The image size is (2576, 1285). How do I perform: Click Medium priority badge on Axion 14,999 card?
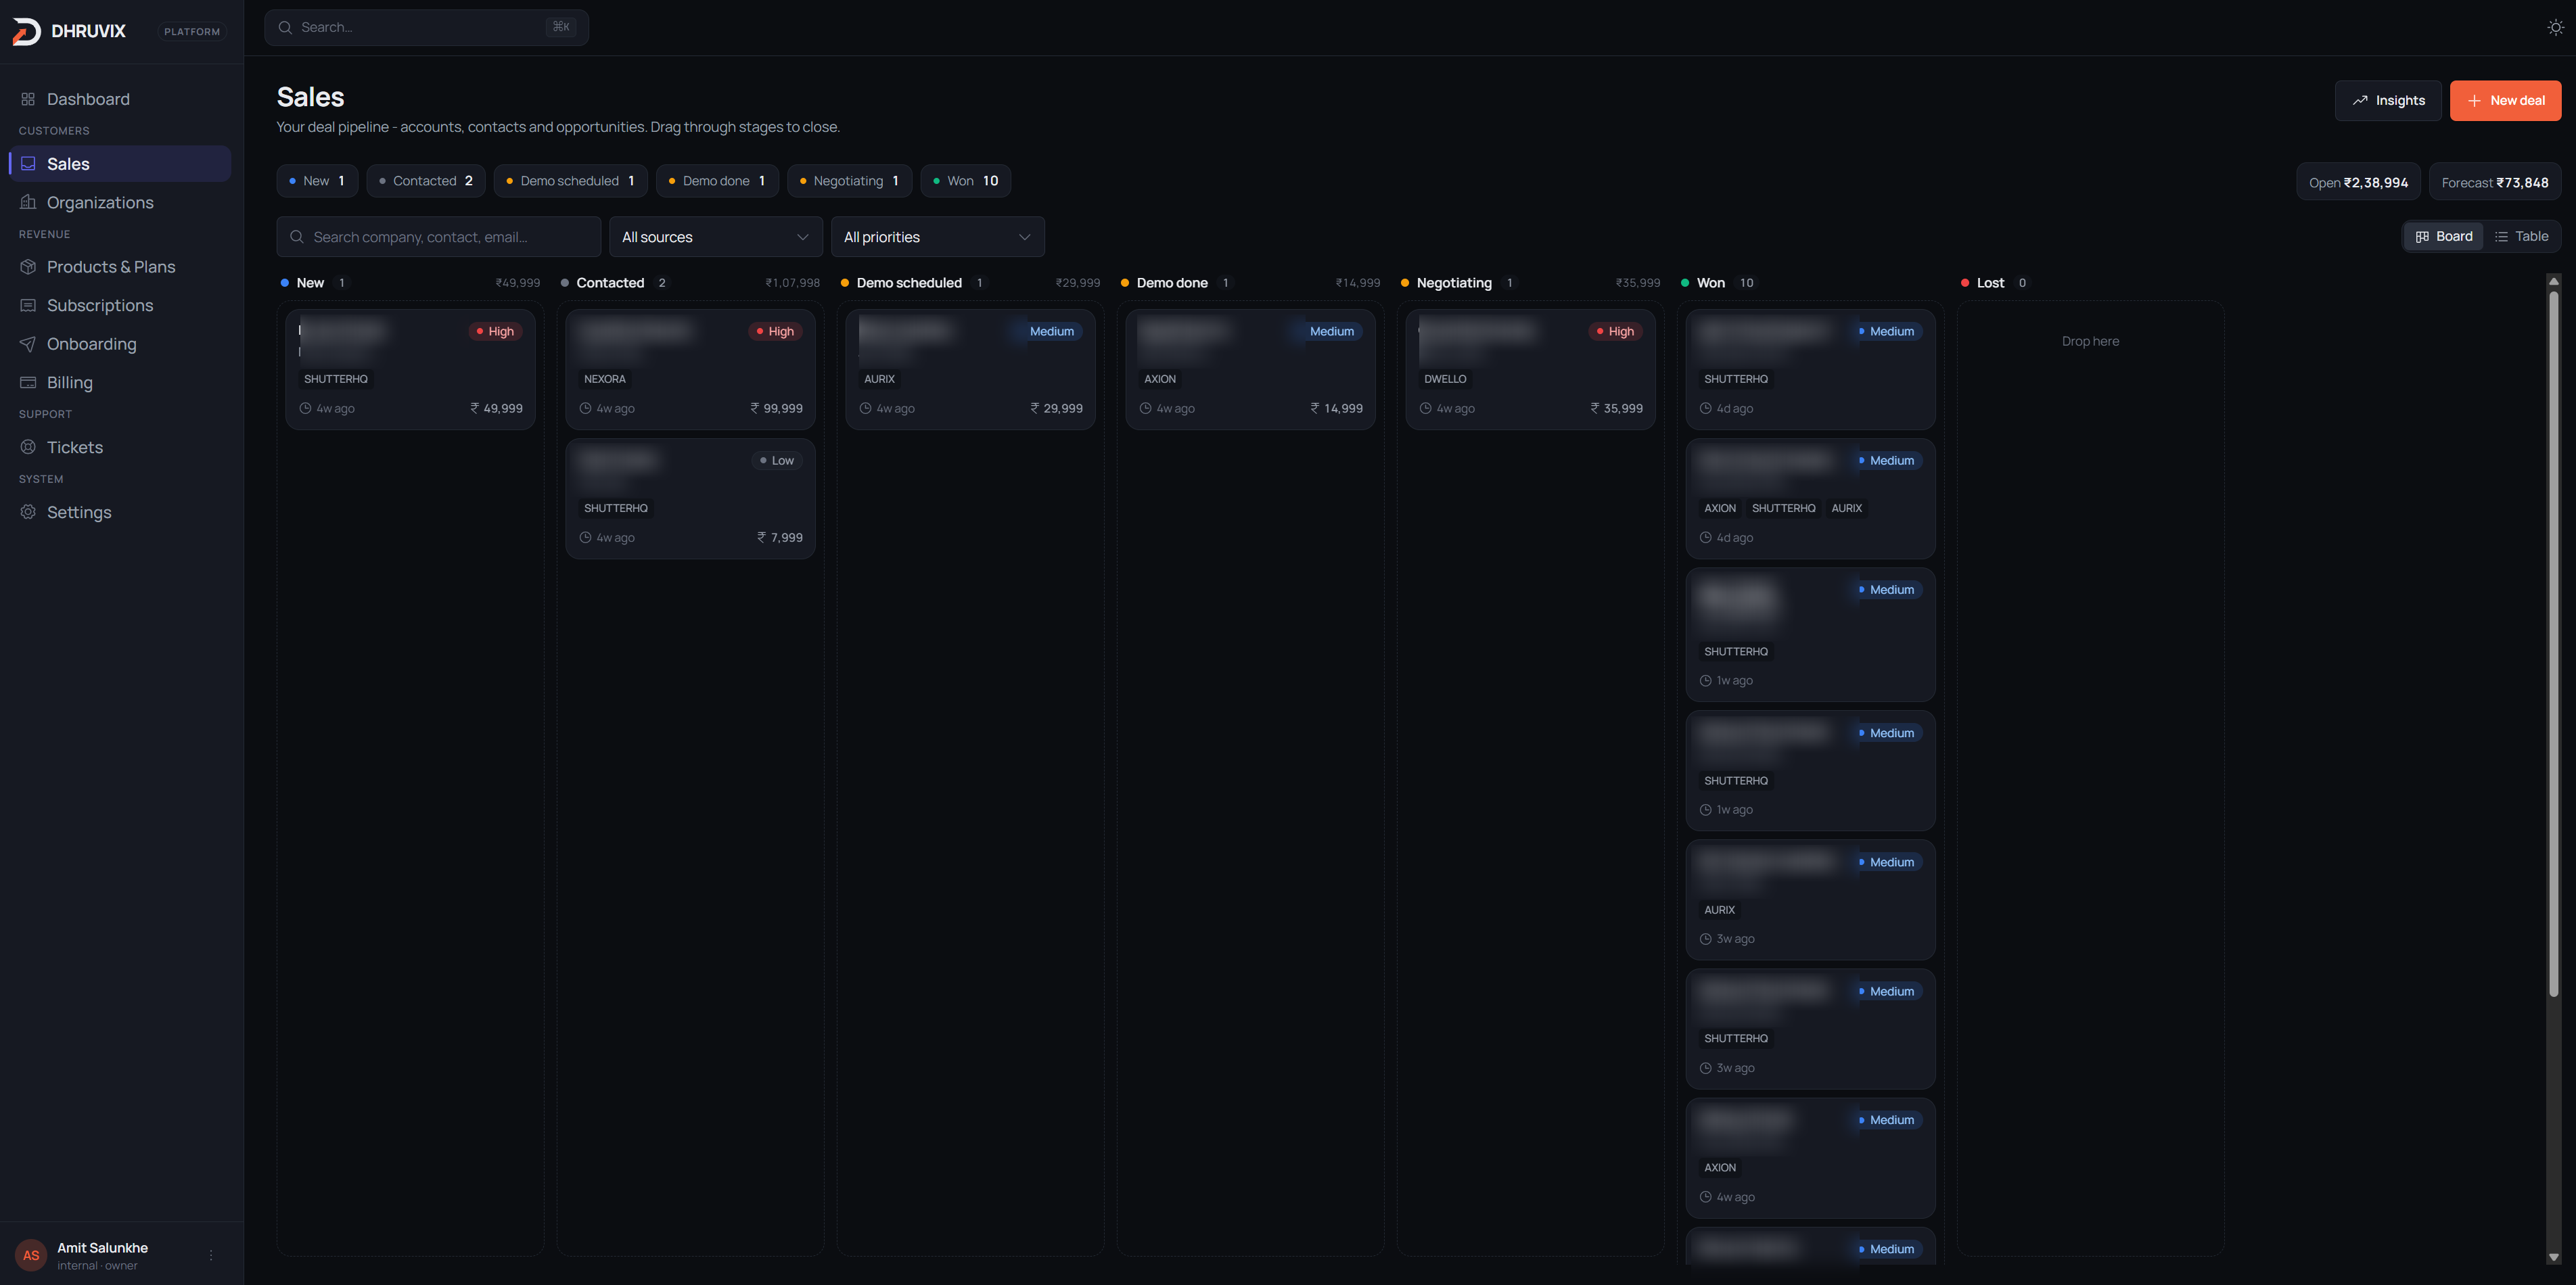[1332, 331]
